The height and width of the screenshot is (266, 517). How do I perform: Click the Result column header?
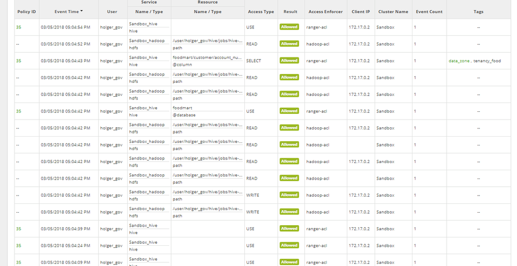click(x=290, y=11)
